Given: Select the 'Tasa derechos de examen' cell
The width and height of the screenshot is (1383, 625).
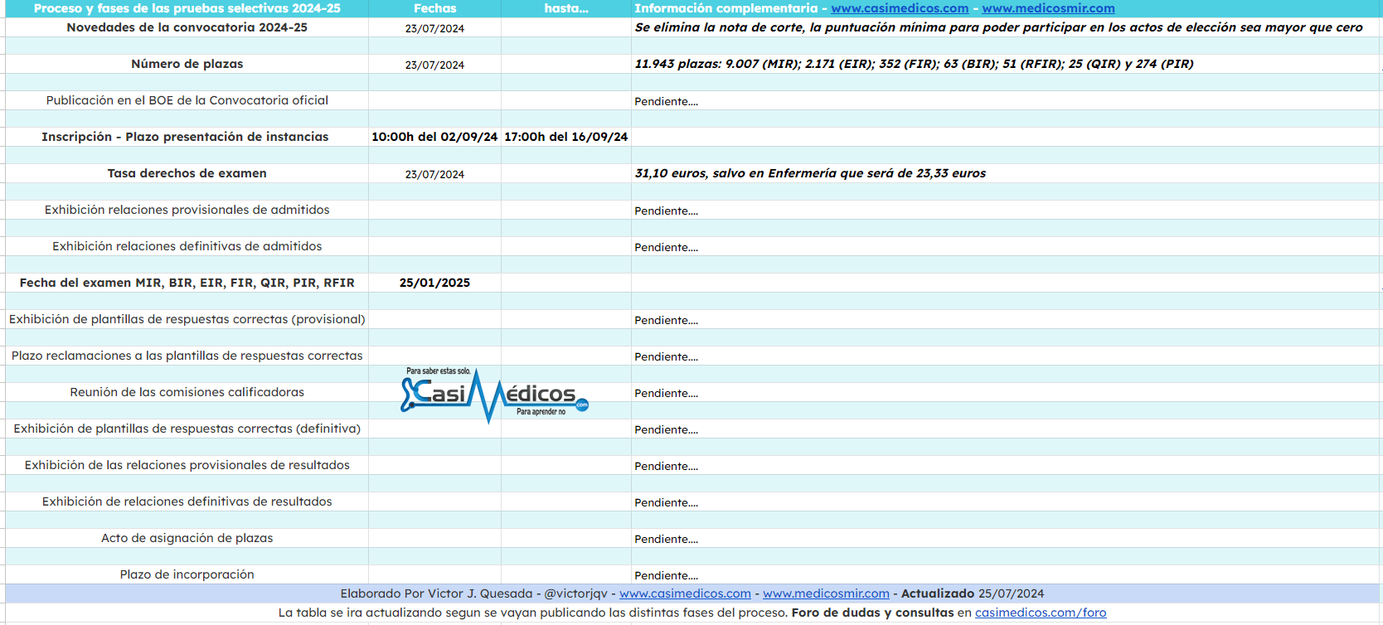Looking at the screenshot, I should point(187,173).
